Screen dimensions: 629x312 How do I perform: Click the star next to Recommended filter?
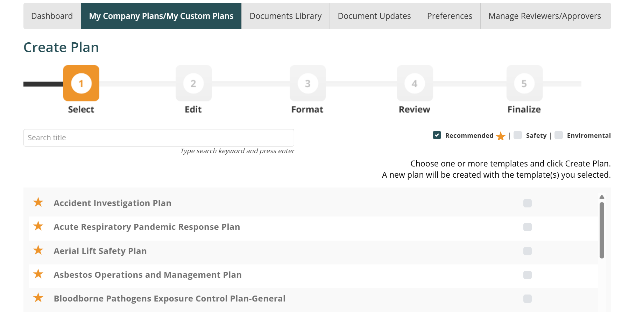coord(501,136)
